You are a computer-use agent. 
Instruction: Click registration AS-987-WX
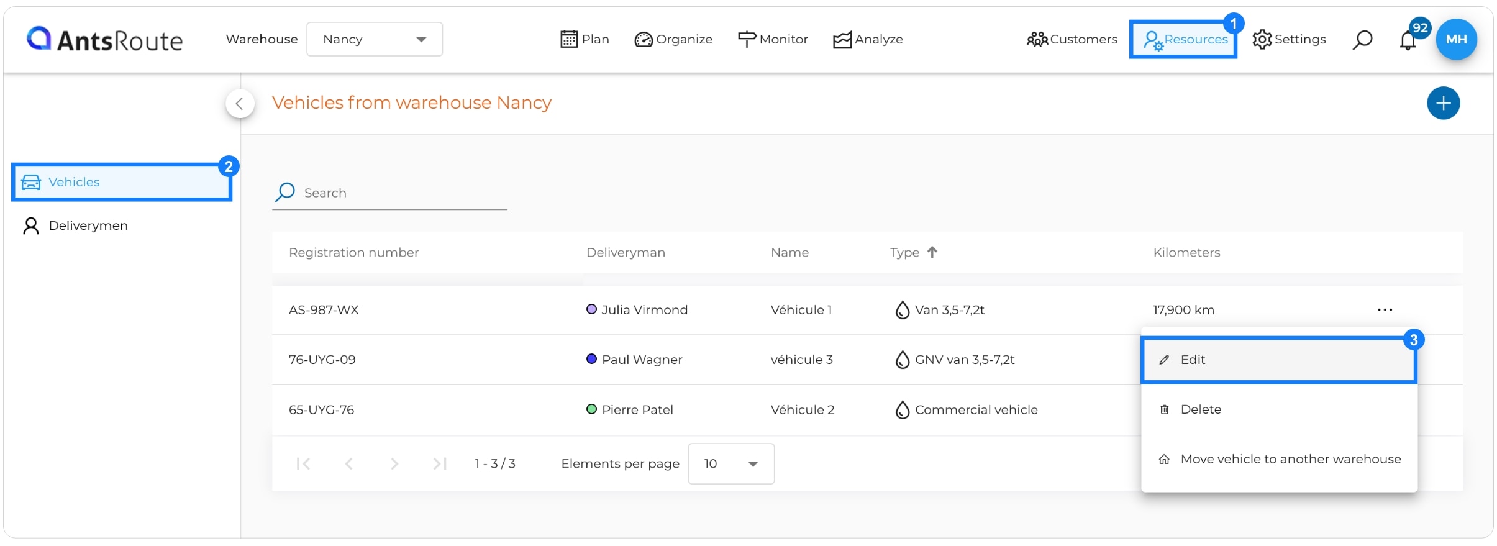click(x=324, y=310)
